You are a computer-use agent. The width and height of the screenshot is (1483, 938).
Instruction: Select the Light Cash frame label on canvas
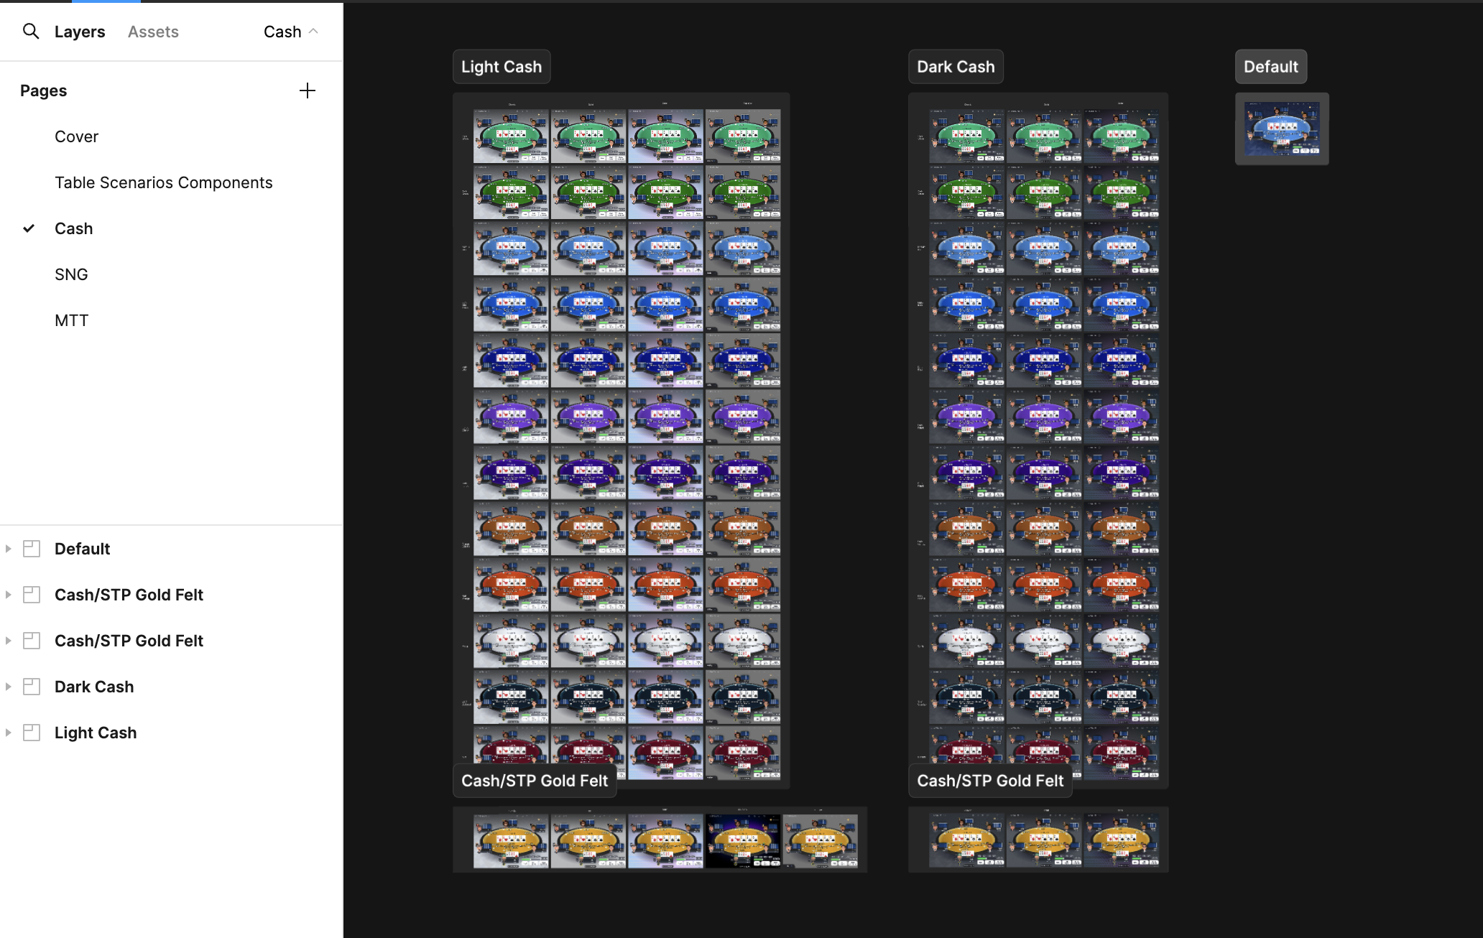[502, 67]
